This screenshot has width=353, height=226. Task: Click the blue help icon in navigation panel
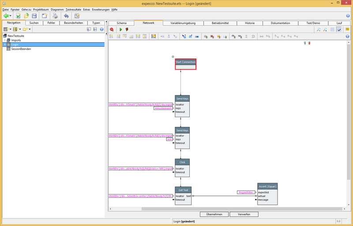click(101, 30)
